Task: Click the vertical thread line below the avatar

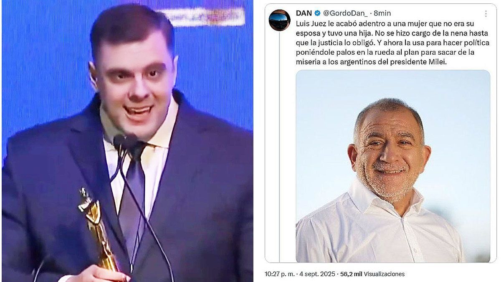Action: (x=279, y=147)
